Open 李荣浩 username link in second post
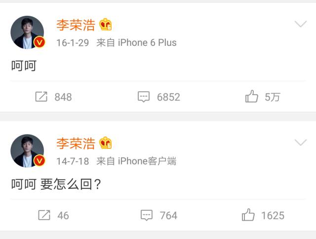316x239 pixels. click(76, 143)
